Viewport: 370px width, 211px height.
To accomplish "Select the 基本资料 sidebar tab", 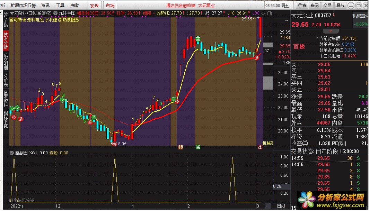I will click(6, 99).
